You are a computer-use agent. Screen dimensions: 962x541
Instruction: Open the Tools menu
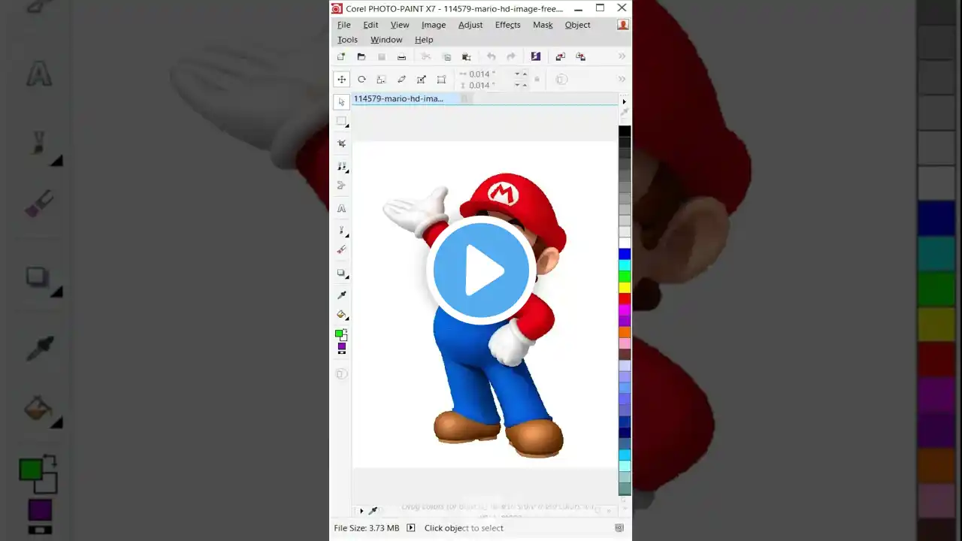[x=347, y=40]
